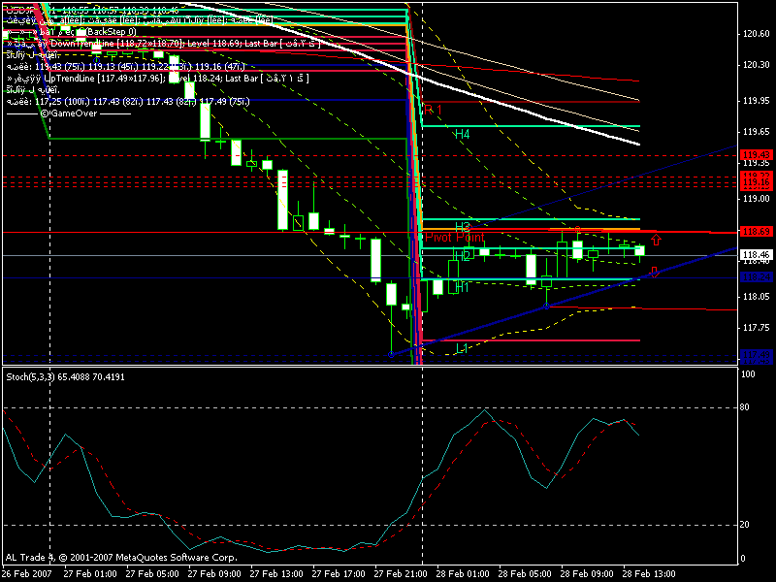Screen dimensions: 776x582
Task: Click the red up arrow marker
Action: (657, 239)
